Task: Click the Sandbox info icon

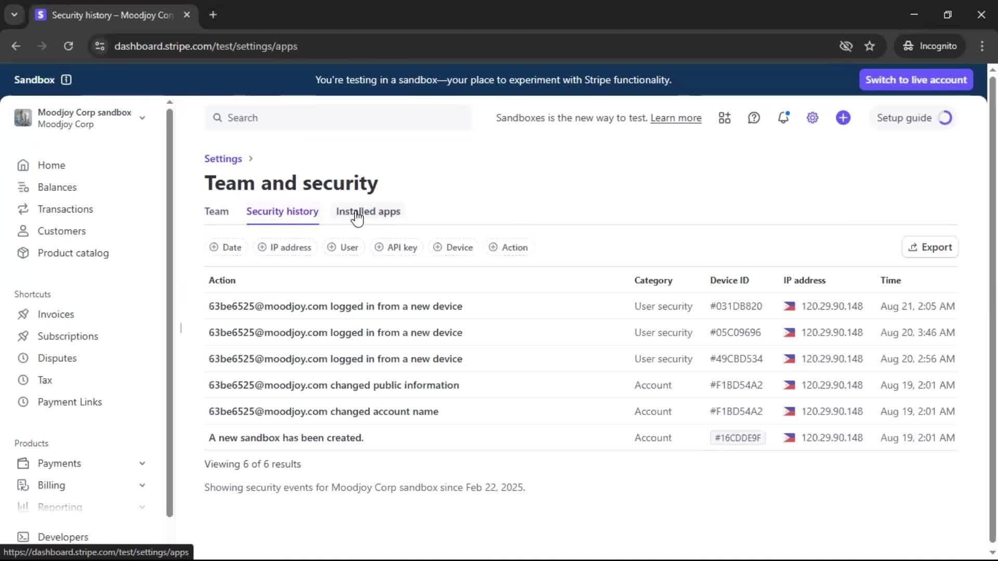Action: coord(66,79)
